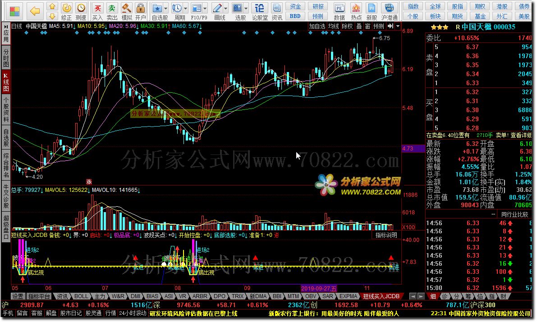The image size is (537, 322).
Task: Click the yellow up arrow icon
Action: [x=52, y=6]
